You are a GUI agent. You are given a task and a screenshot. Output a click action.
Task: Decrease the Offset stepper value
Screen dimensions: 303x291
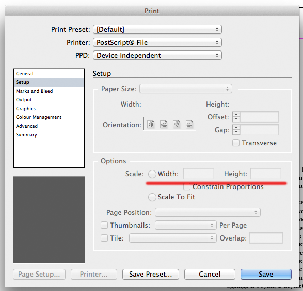point(236,119)
